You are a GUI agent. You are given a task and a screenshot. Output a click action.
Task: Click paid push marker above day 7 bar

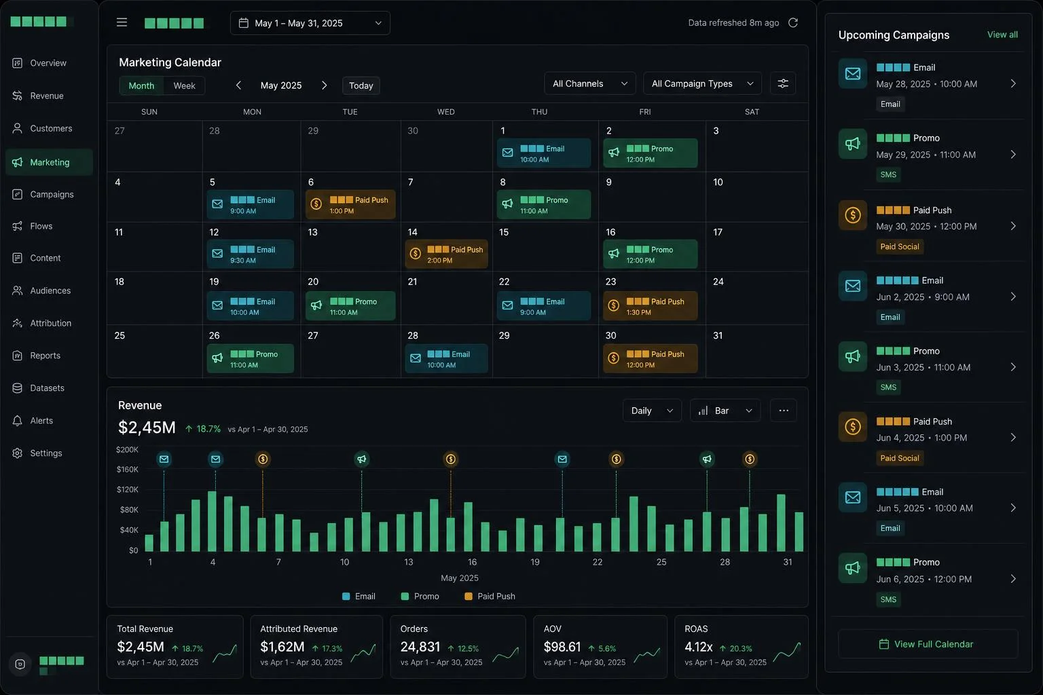point(263,459)
